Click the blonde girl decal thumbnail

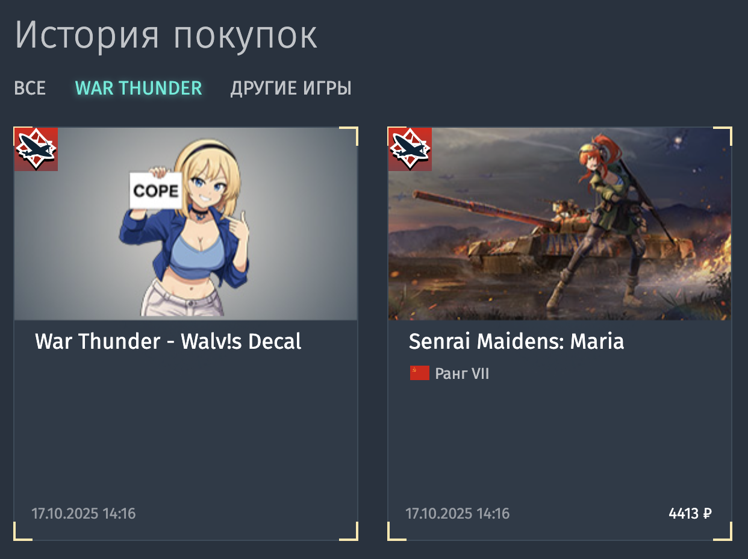coord(186,223)
